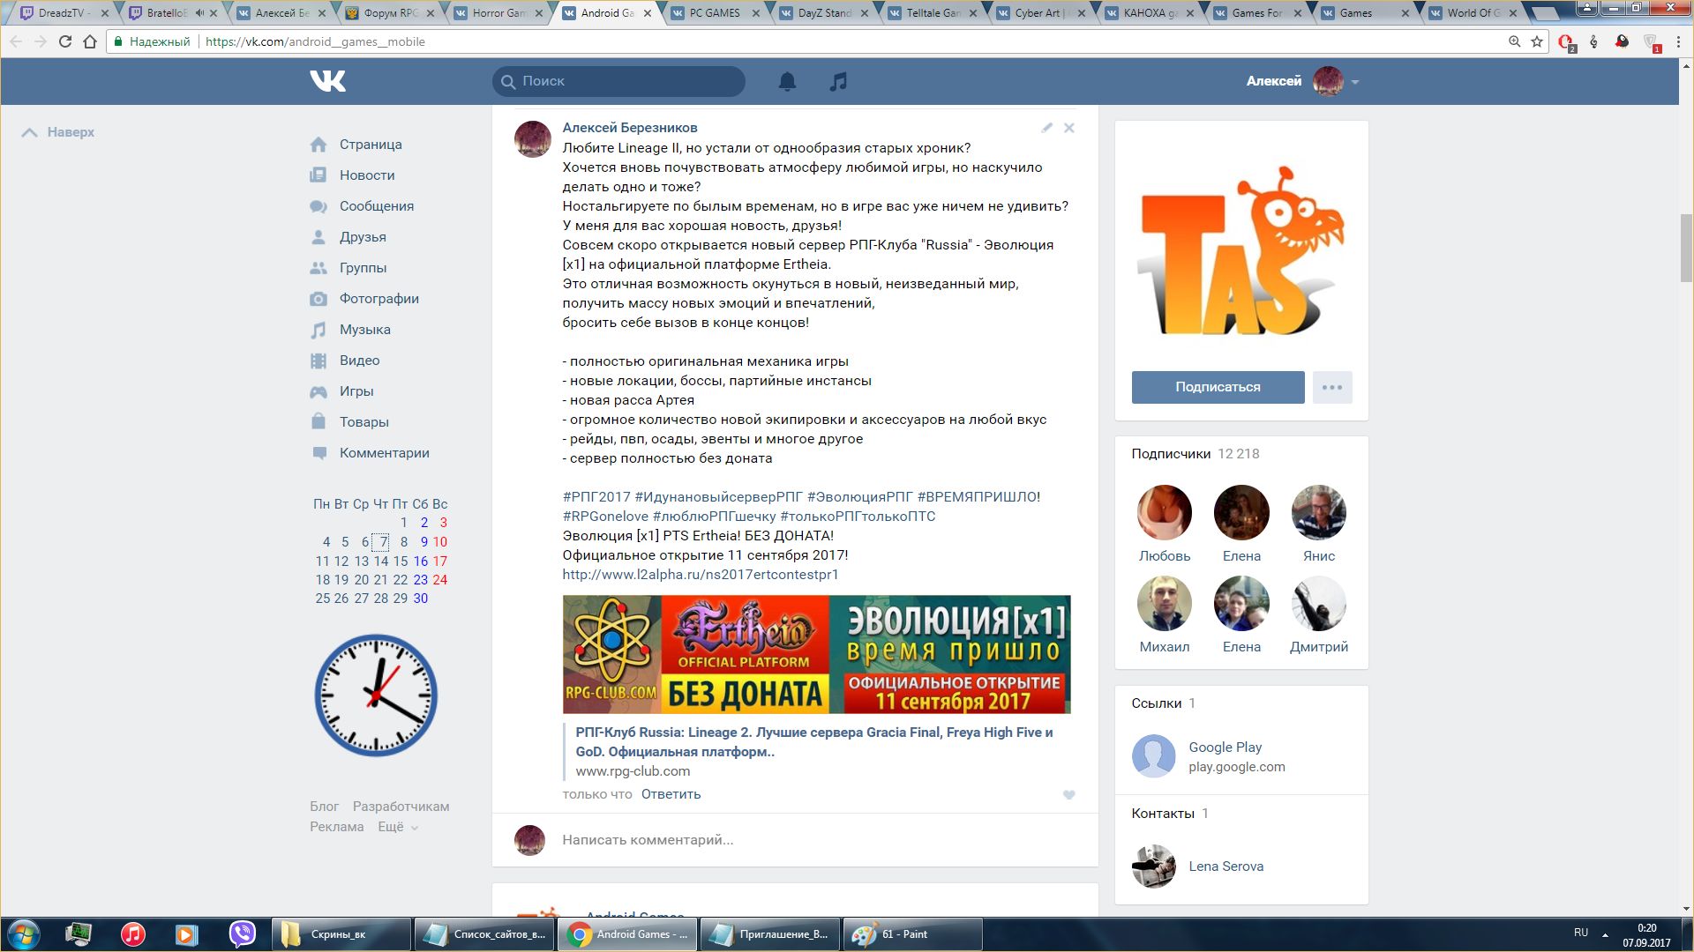The image size is (1694, 952).
Task: Open Алексей Березников author name link
Action: click(630, 128)
